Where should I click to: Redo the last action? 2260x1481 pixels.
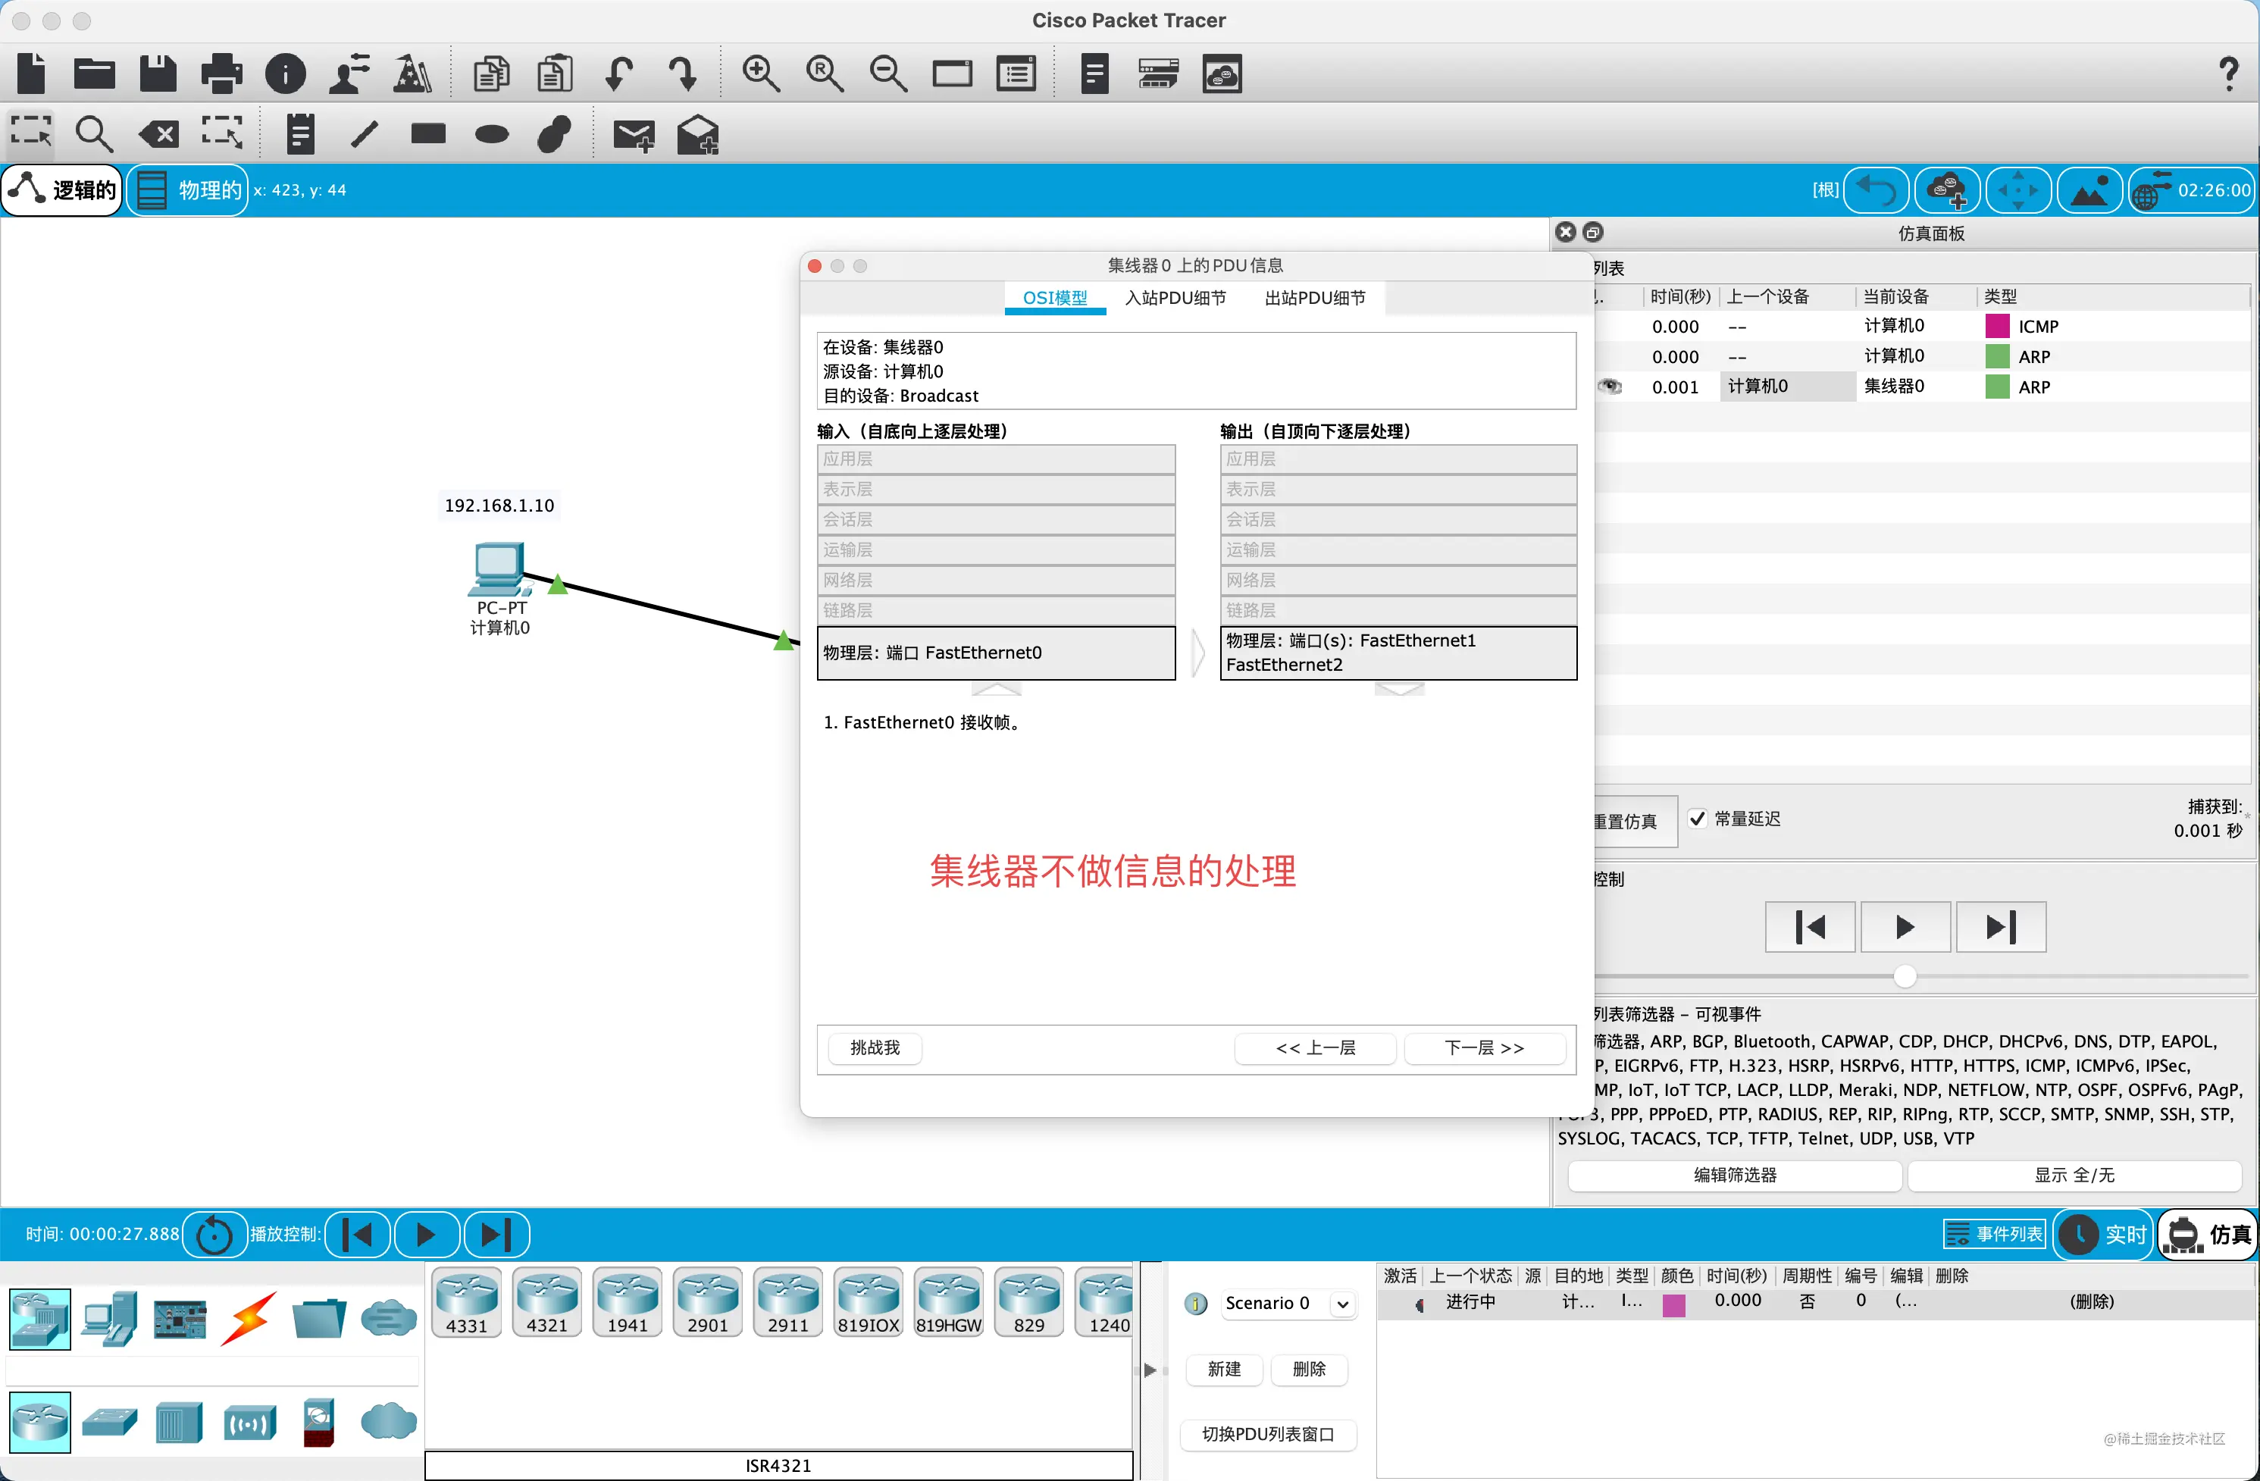click(682, 73)
